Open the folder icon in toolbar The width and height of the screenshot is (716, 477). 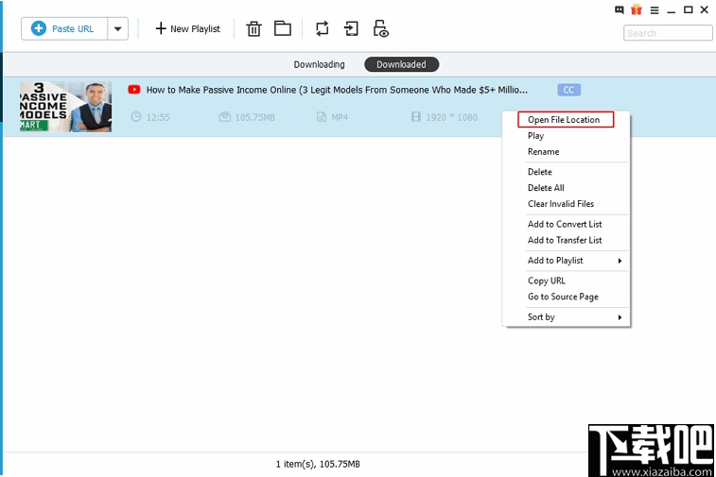pos(283,29)
